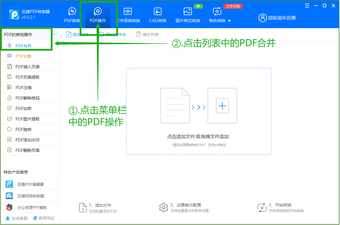Open the window menu hamburger icon
340x225 pixels.
[x=307, y=6]
